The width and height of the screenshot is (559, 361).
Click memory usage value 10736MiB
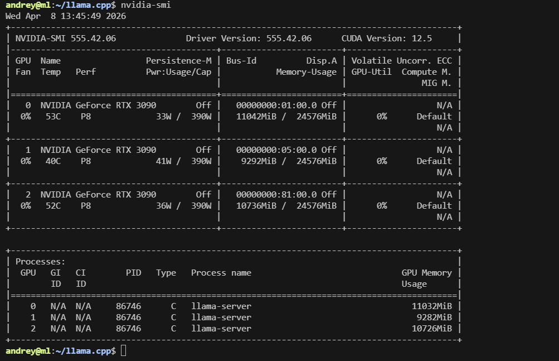(256, 206)
